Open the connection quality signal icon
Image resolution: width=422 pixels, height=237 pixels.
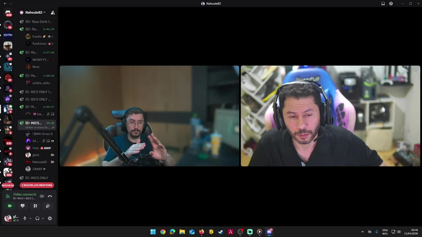click(x=8, y=196)
